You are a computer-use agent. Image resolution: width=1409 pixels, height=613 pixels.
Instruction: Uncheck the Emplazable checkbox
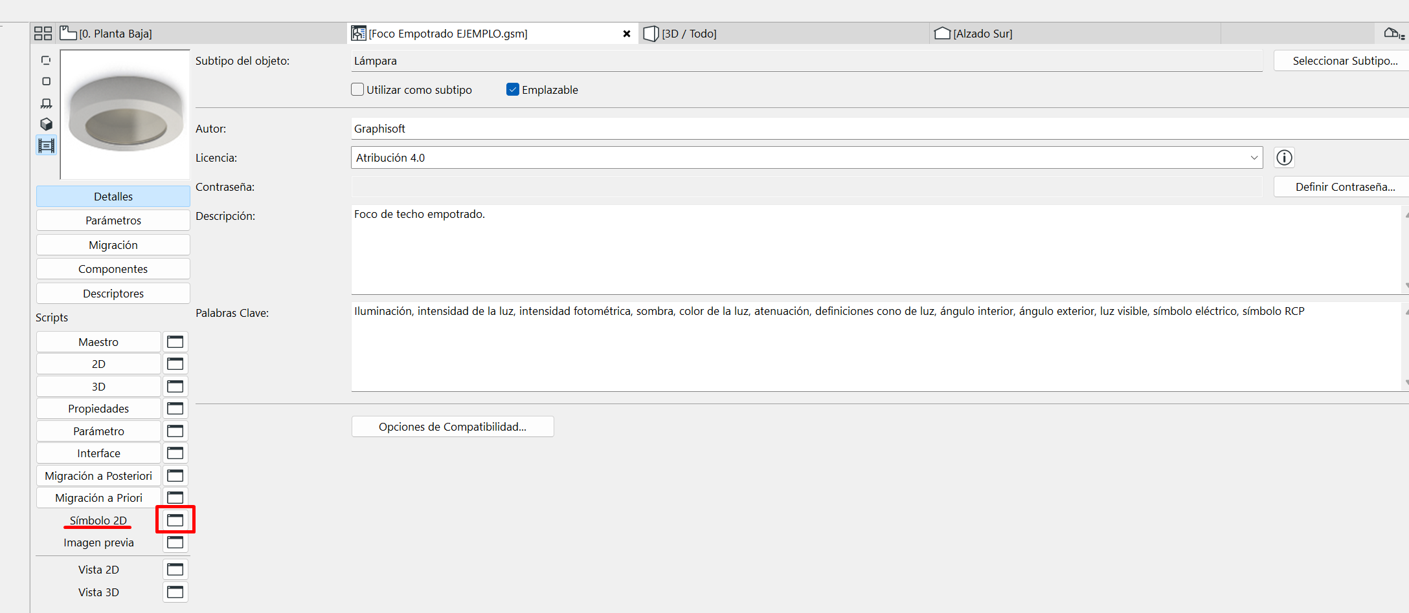pos(513,90)
